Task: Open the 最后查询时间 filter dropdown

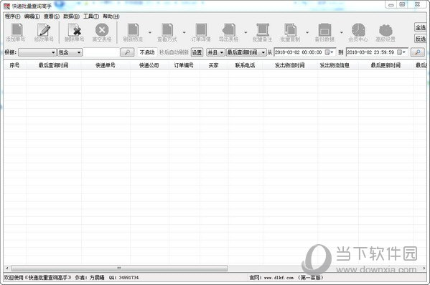Action: point(246,52)
